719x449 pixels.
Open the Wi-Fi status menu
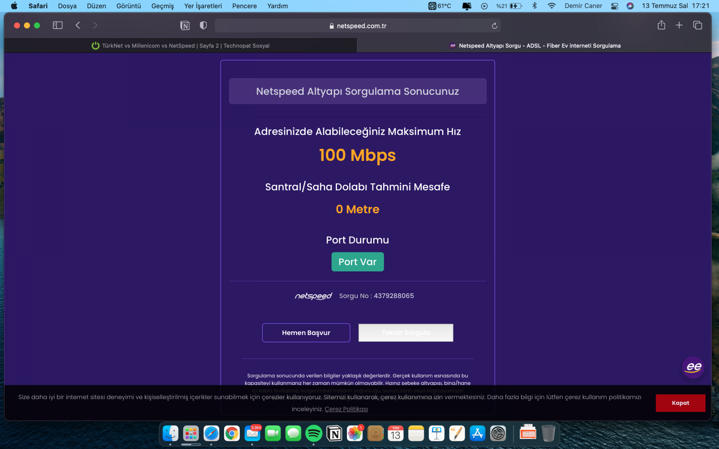[x=552, y=6]
